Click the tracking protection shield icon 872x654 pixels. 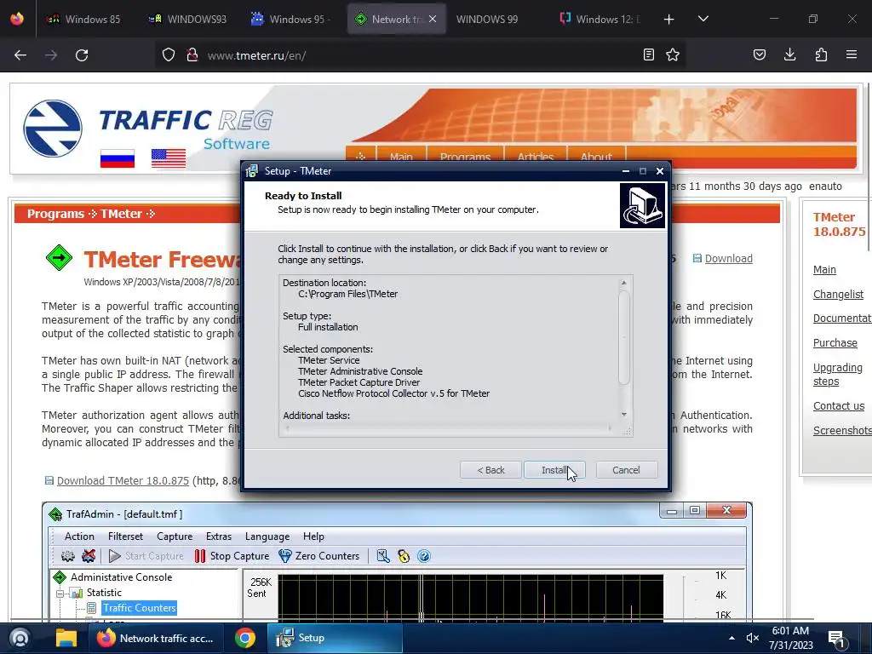coord(169,55)
